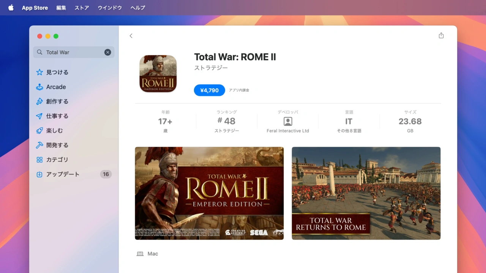Click the Total War search field
486x273 pixels.
tap(72, 52)
